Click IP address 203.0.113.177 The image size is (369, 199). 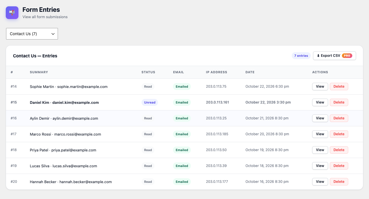(217, 182)
